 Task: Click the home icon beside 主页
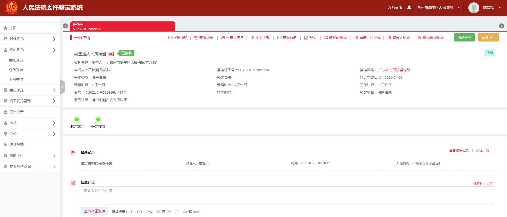coord(5,28)
